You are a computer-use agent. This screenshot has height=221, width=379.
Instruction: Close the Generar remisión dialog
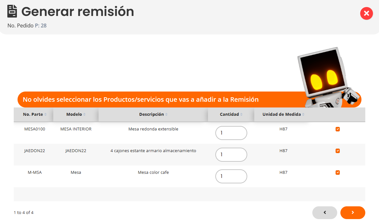[x=366, y=13]
